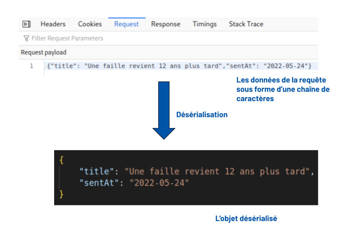Click line number 1 in the payload gutter
Viewport: 344px width, 239px height.
pos(32,66)
